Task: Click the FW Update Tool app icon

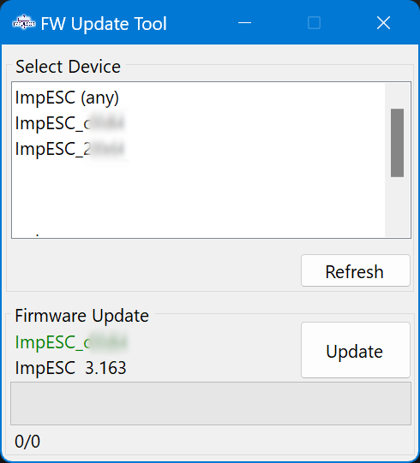Action: [24, 23]
